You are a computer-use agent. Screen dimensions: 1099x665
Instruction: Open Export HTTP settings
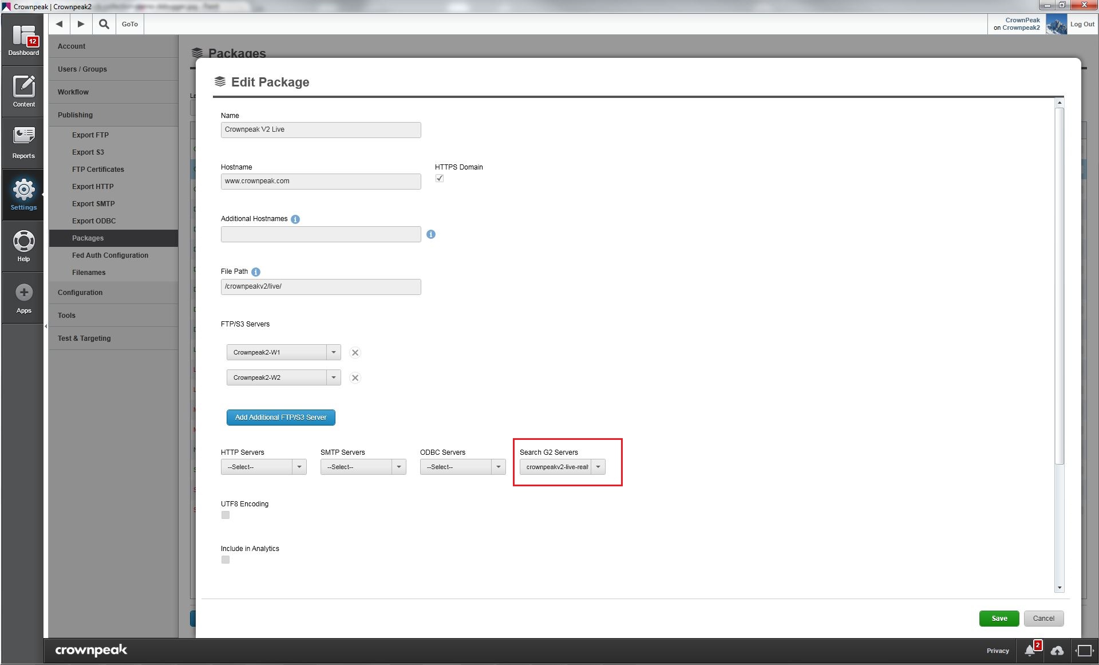(x=113, y=187)
